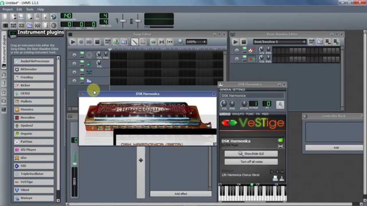Open My Presets star sidebar tab
Viewport: 367px width, 206px height.
tap(4, 92)
